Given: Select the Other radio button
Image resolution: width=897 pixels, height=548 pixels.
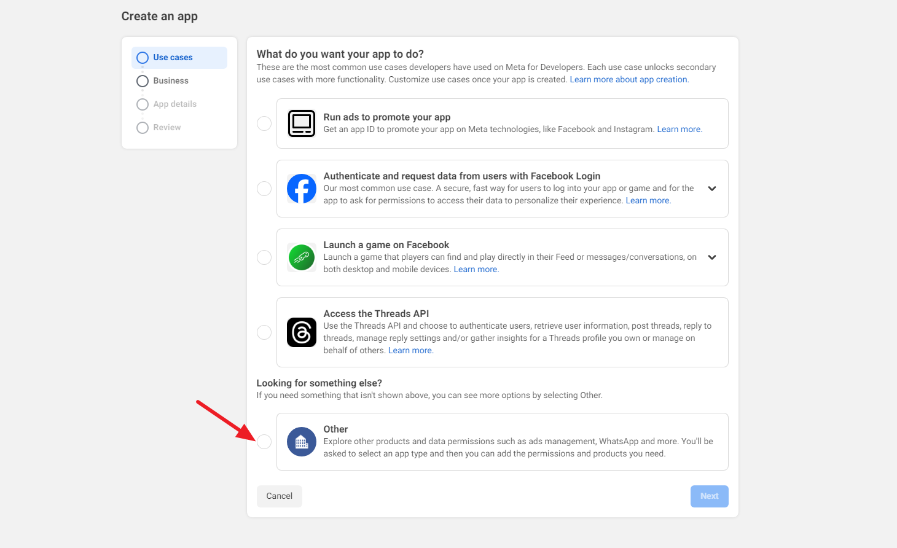Looking at the screenshot, I should click(x=264, y=442).
